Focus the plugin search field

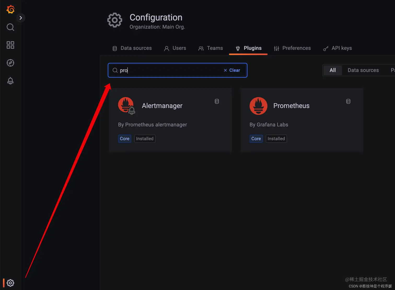177,70
